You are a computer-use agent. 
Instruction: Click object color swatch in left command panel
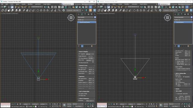point(95,17)
